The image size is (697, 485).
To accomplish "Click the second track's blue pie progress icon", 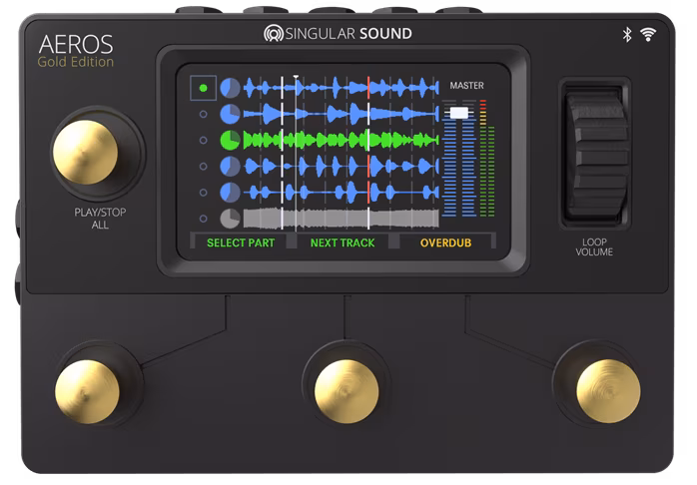I will pyautogui.click(x=231, y=114).
